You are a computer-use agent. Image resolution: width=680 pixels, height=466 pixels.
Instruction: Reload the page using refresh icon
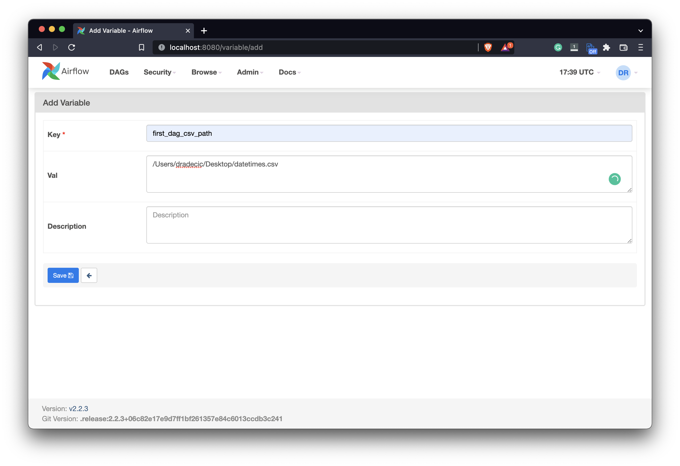(x=72, y=47)
